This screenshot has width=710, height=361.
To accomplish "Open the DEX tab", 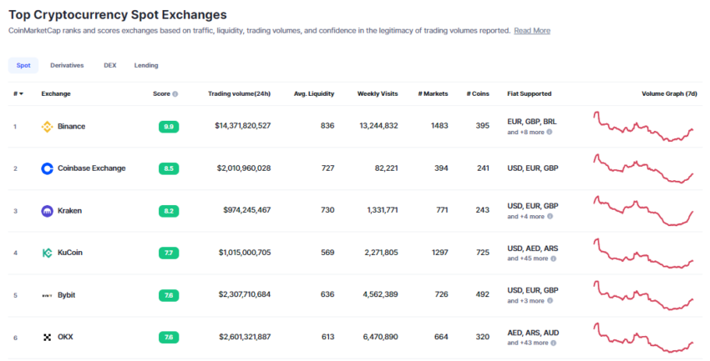I will tap(109, 65).
